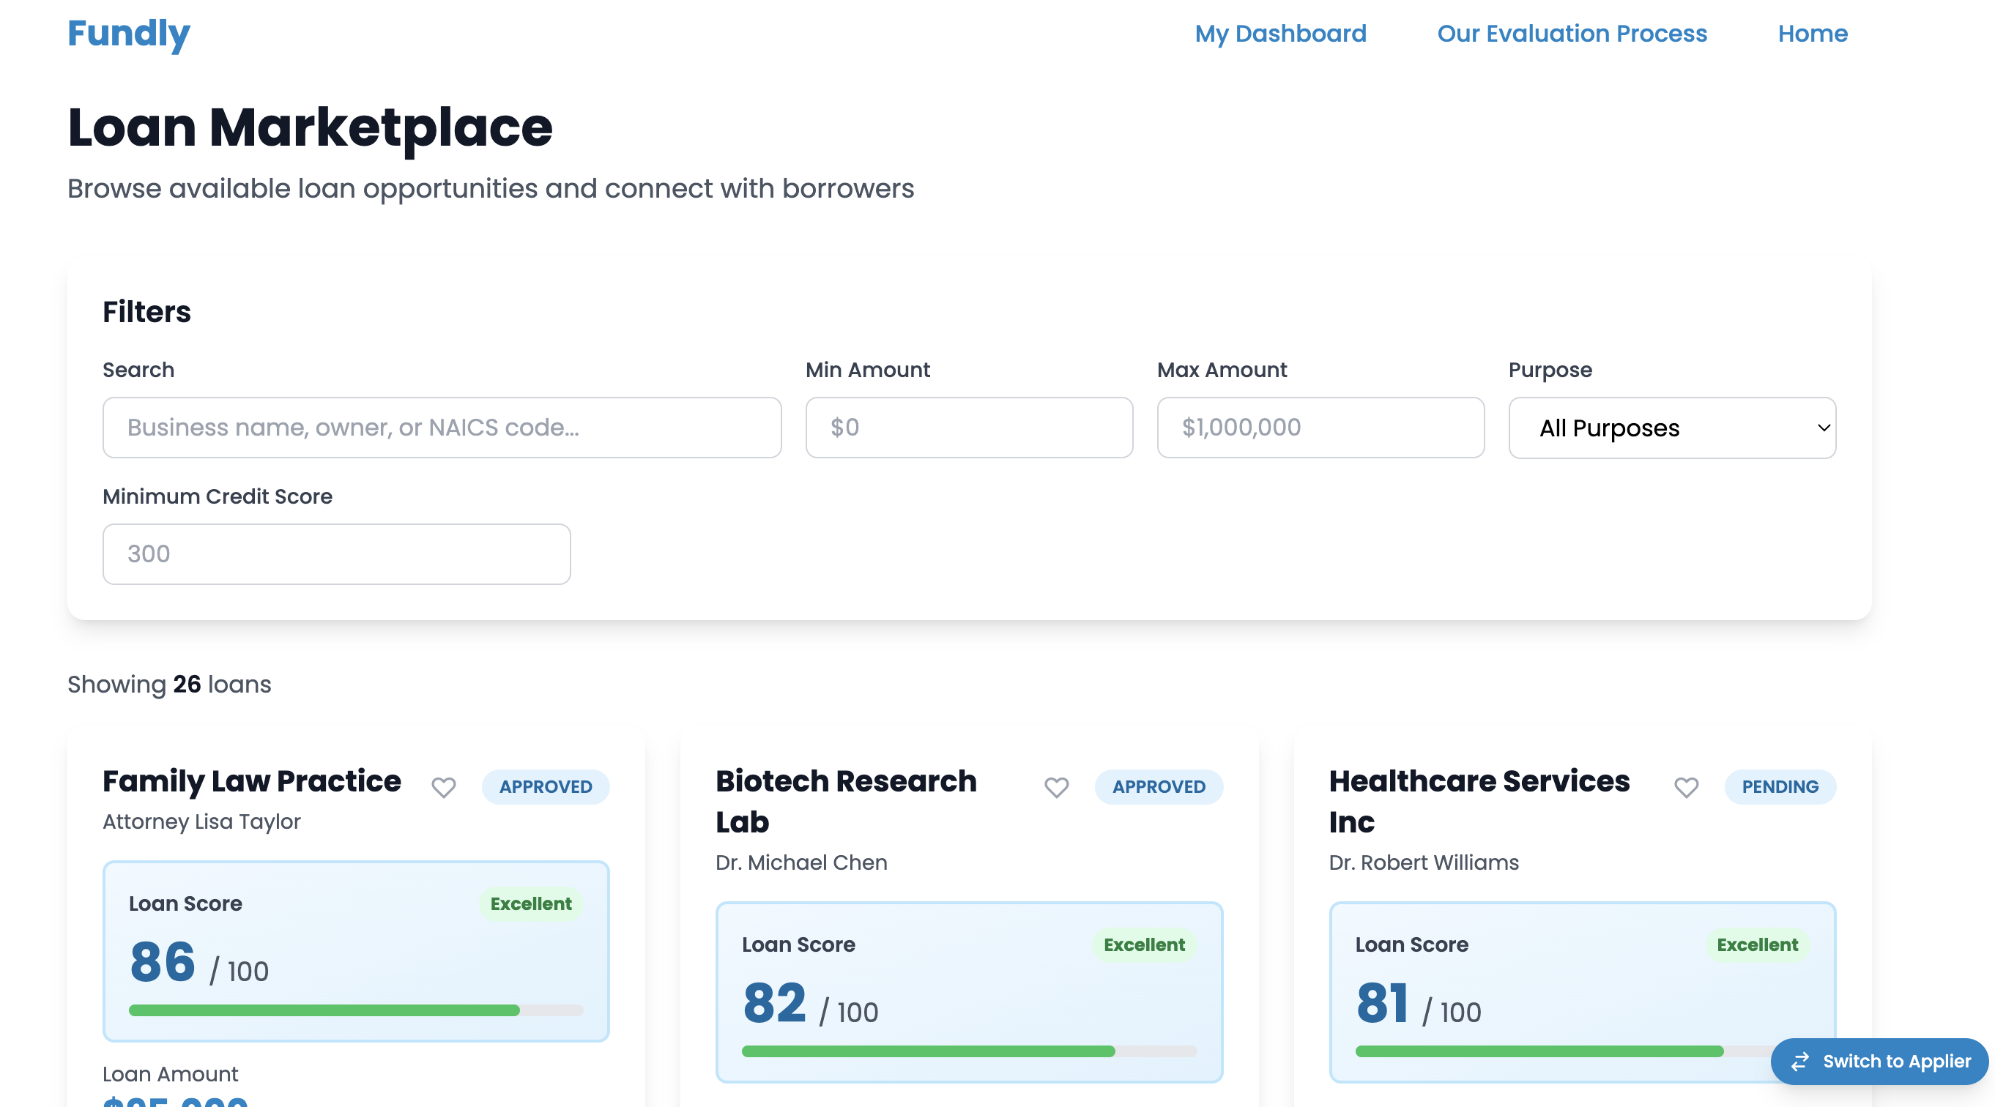Navigate to Home link
The height and width of the screenshot is (1107, 1995).
(1812, 33)
